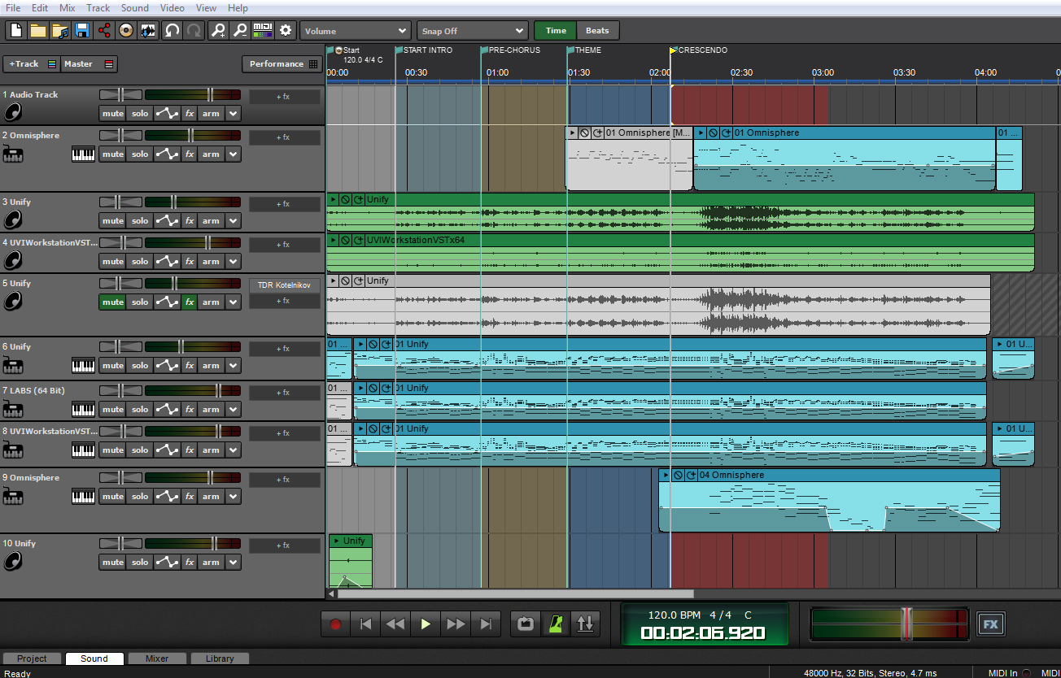Screen dimensions: 1061x678
Task: Open the Volume automation type dropdown
Action: click(355, 31)
